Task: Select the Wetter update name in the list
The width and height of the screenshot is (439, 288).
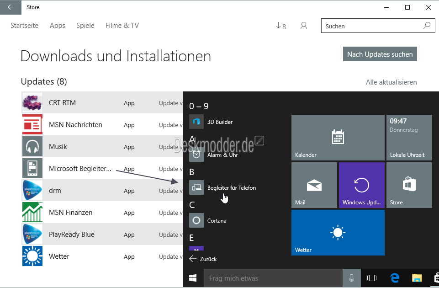Action: tap(59, 256)
